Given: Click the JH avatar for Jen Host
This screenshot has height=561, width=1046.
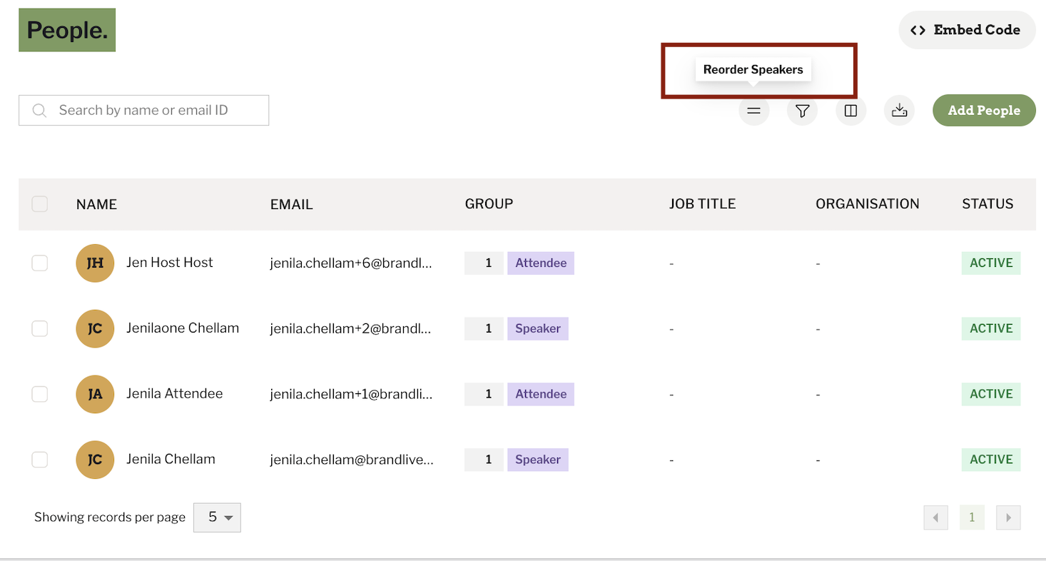Looking at the screenshot, I should point(95,263).
